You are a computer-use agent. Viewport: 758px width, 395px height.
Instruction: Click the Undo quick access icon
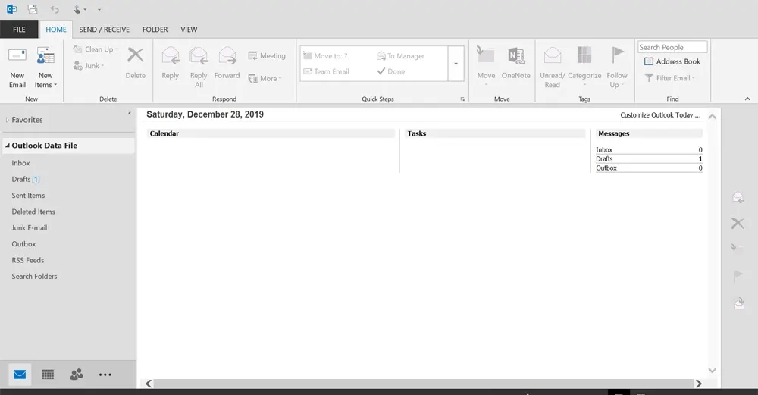(x=55, y=9)
